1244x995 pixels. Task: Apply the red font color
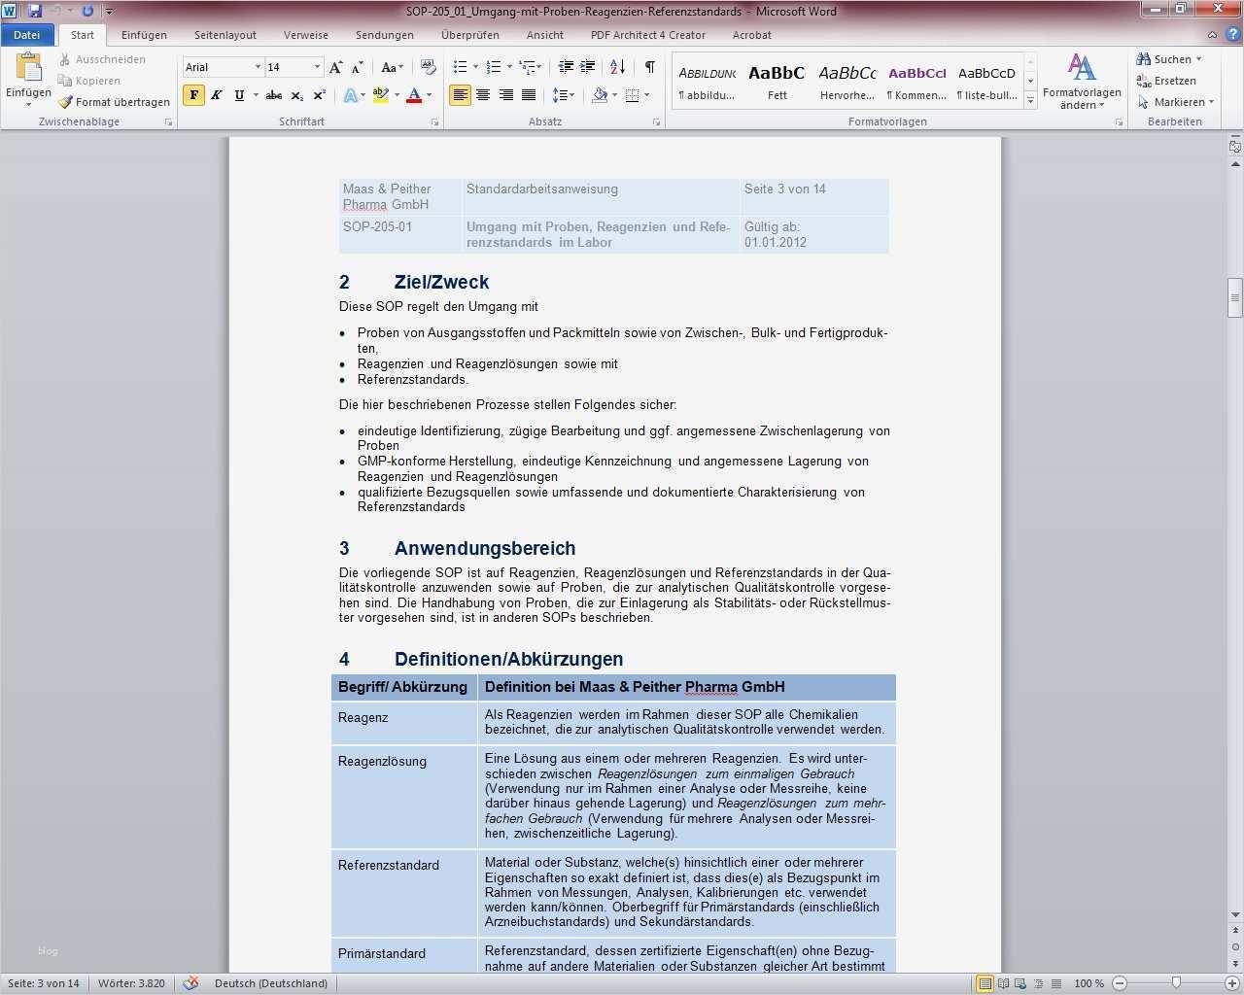coord(414,95)
